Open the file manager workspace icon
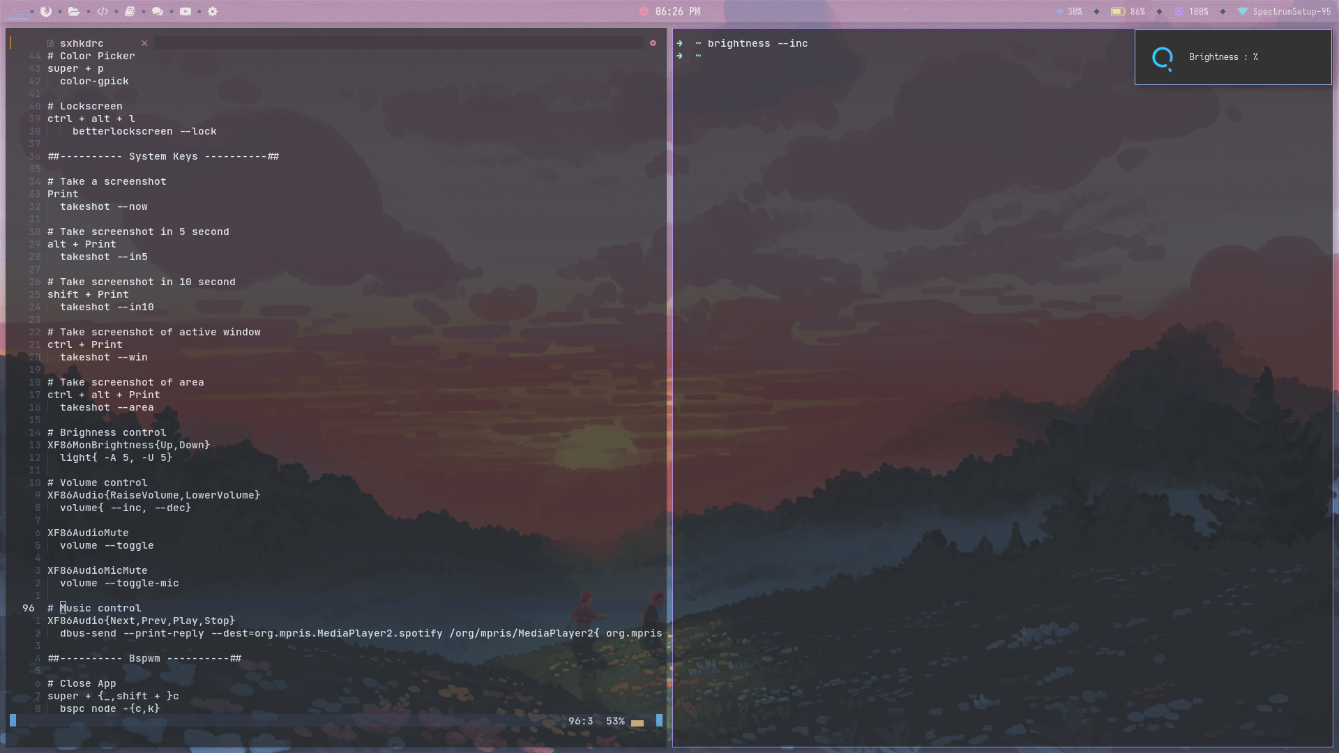Image resolution: width=1339 pixels, height=753 pixels. click(x=73, y=12)
